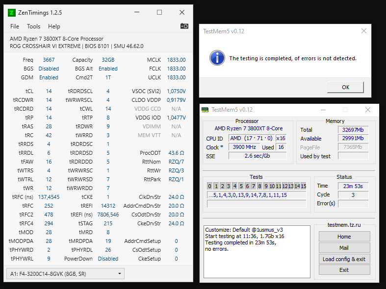Image resolution: width=386 pixels, height=289 pixels.
Task: Click the PageFile value 7365Mb
Action: coord(353,147)
